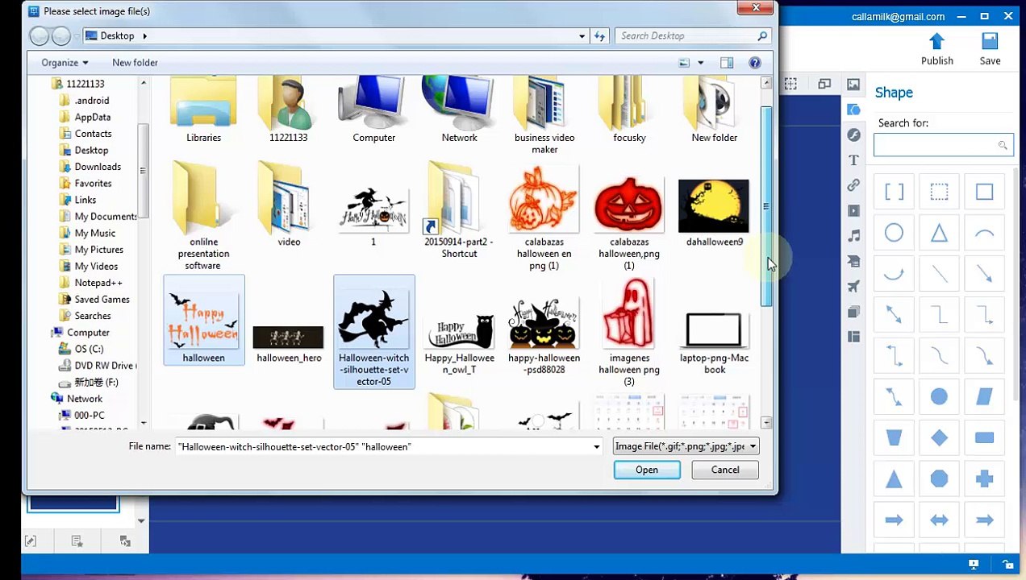Open the File name history dropdown
The height and width of the screenshot is (580, 1026).
[x=596, y=446]
